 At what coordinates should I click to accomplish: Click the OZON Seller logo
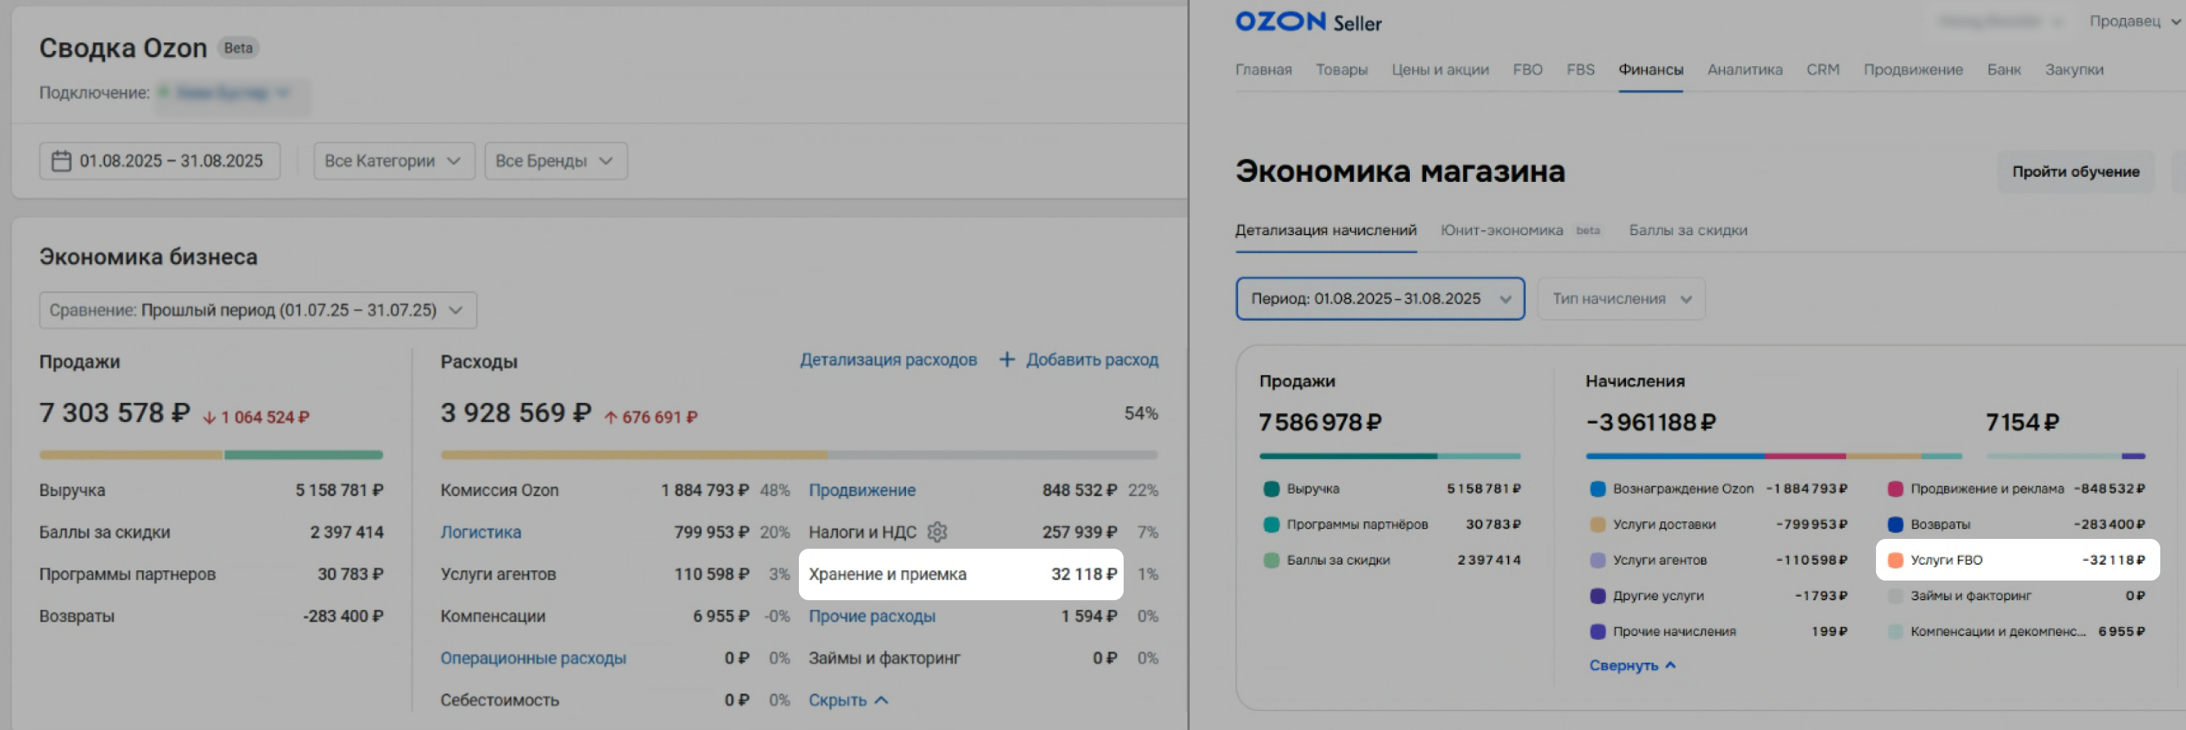[x=1307, y=22]
